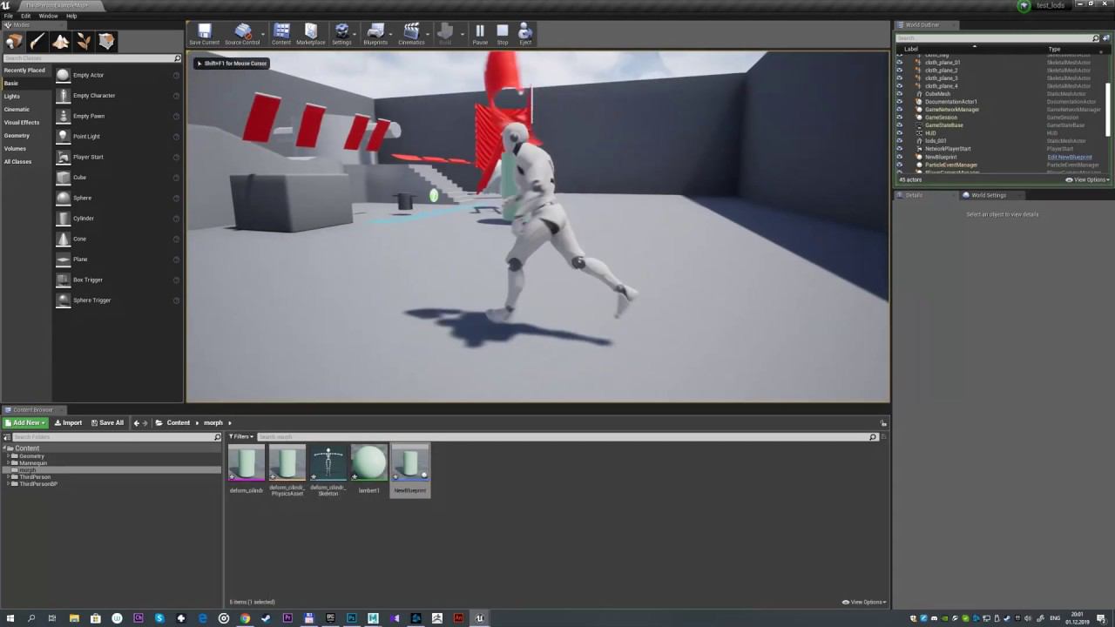The width and height of the screenshot is (1115, 627).
Task: Toggle visibility of cloth_plane_01 actor
Action: tap(900, 63)
